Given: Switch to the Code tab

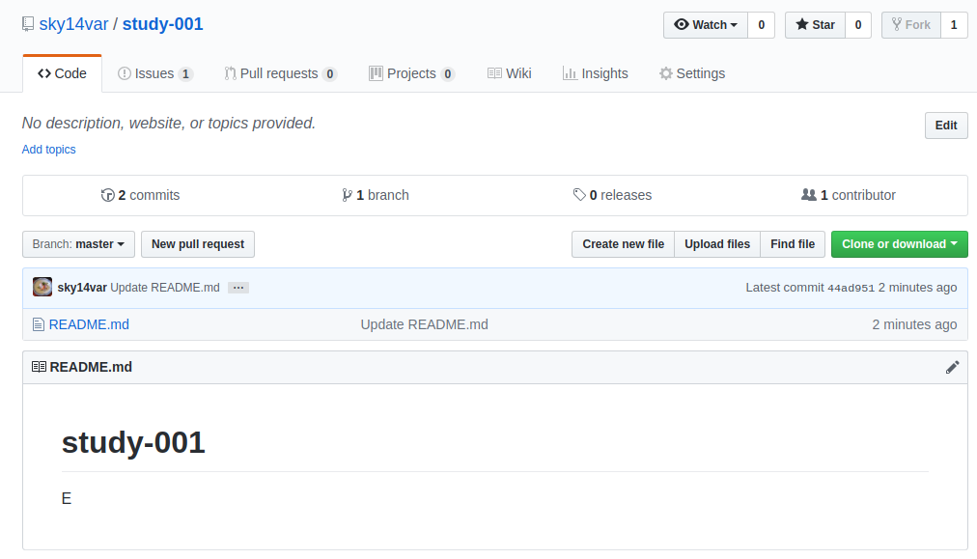Looking at the screenshot, I should pos(63,73).
